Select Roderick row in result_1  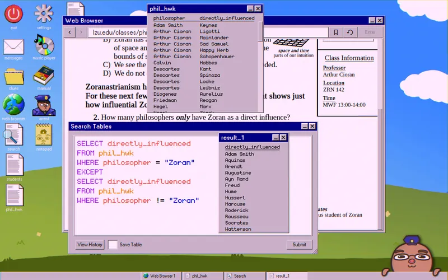tap(236, 211)
